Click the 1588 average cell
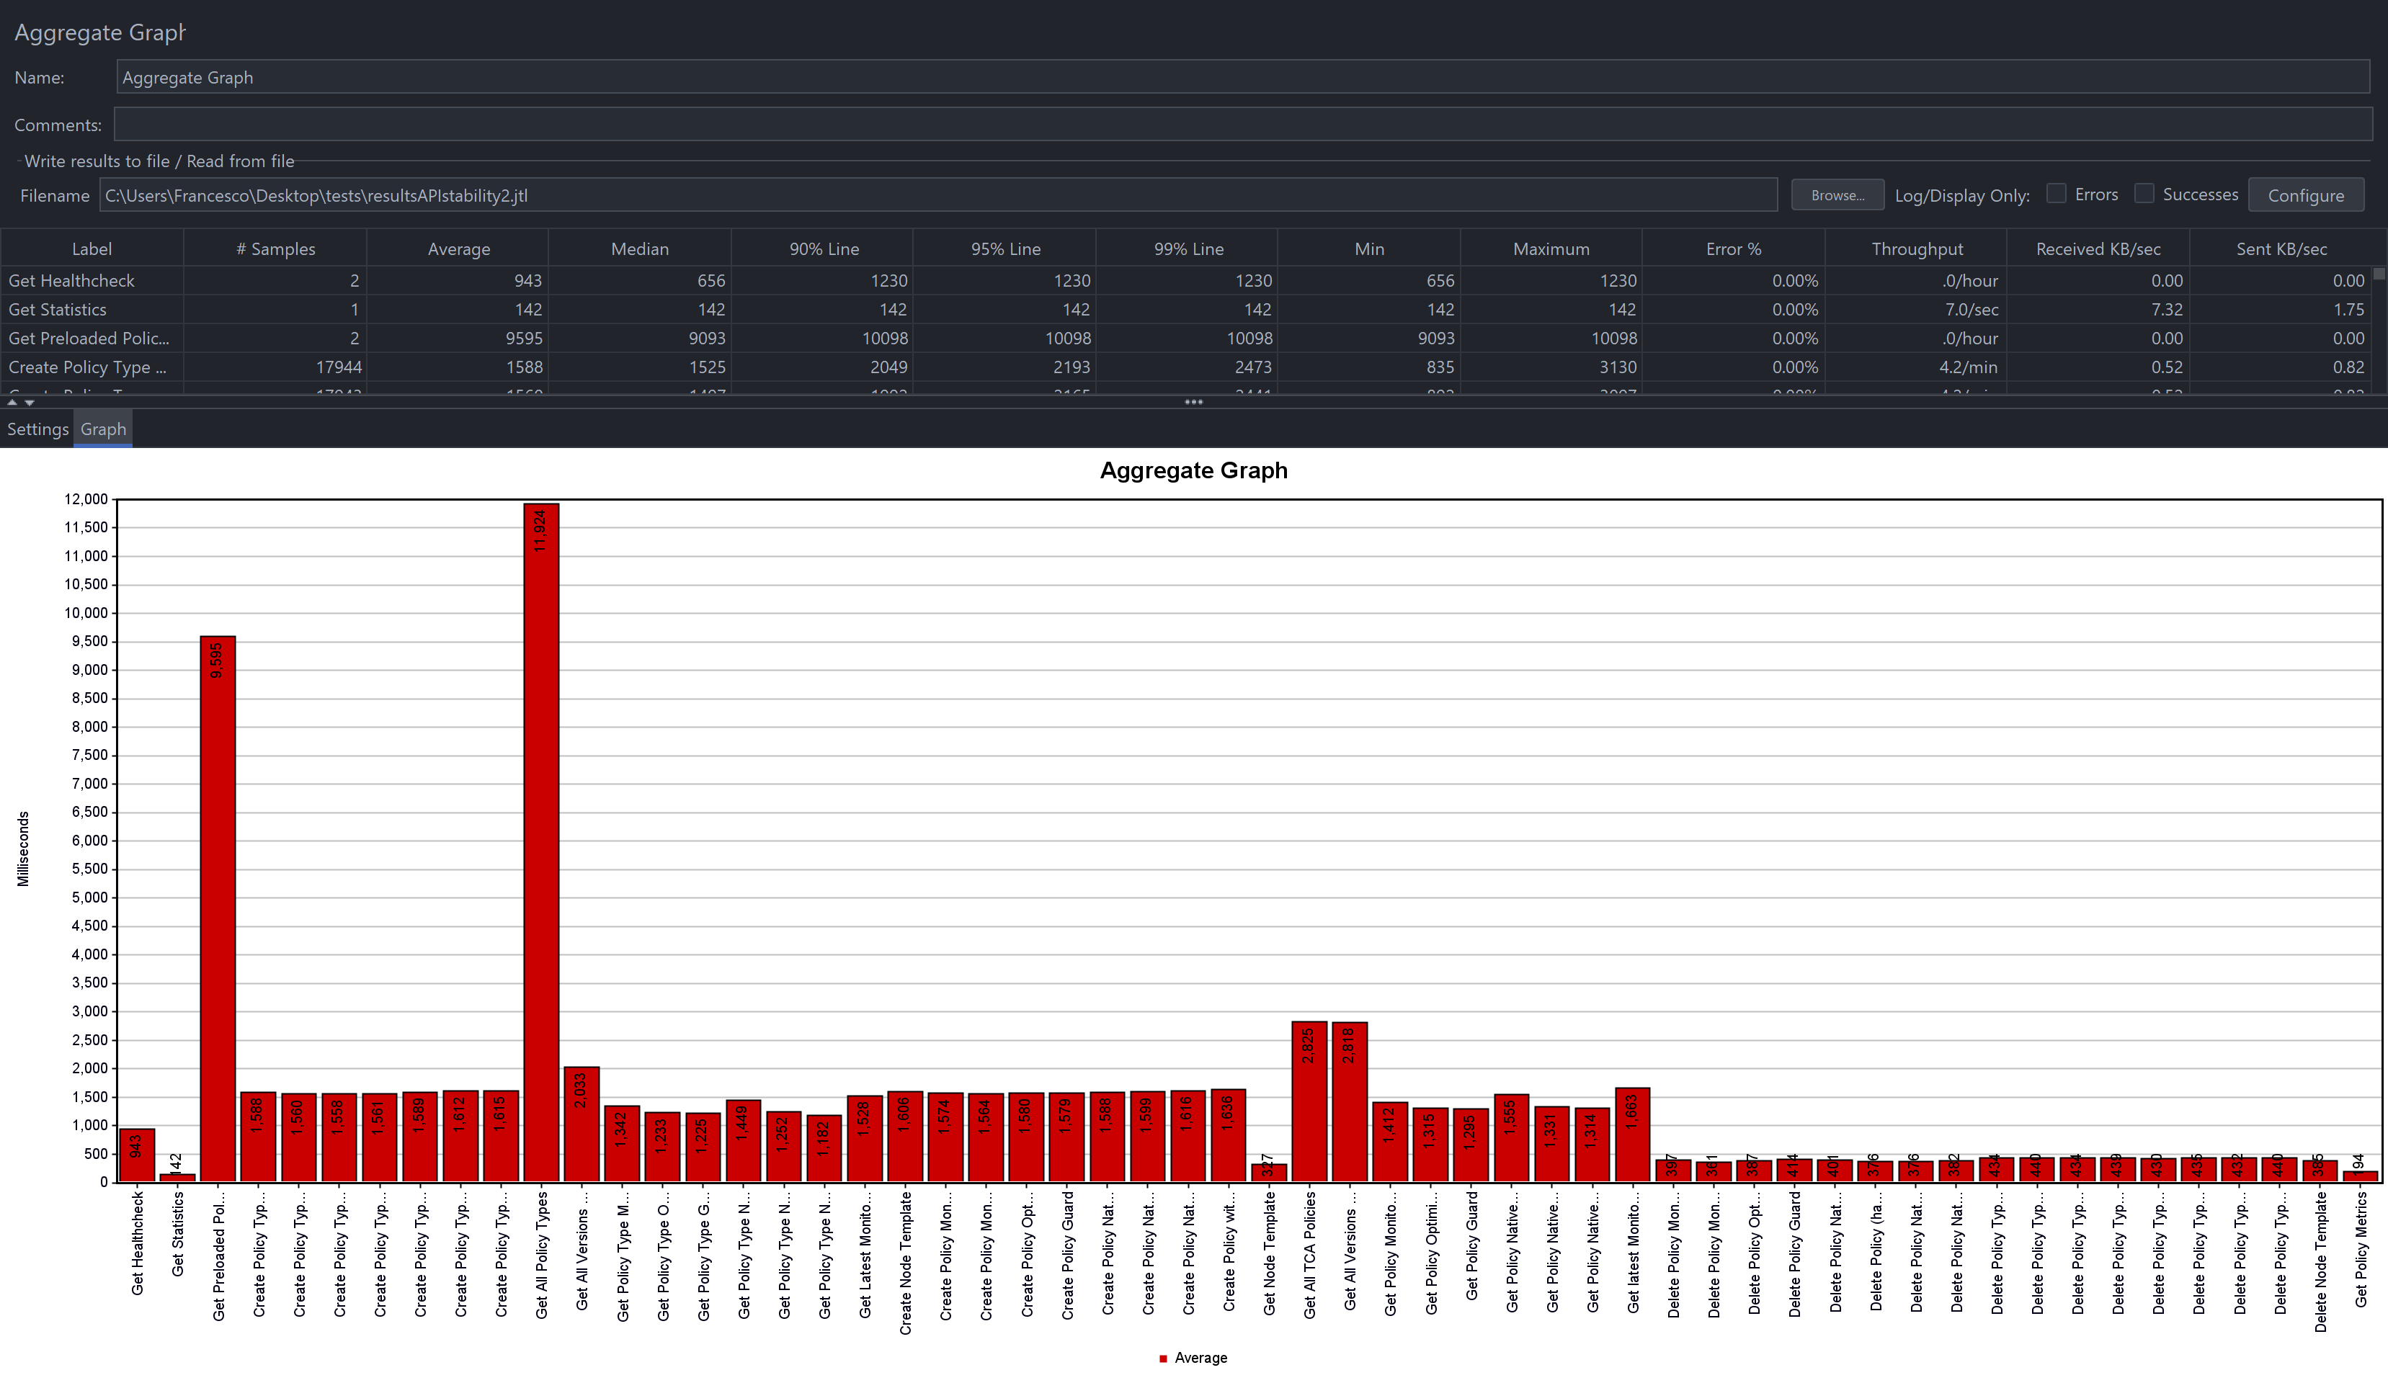This screenshot has width=2388, height=1383. [458, 367]
